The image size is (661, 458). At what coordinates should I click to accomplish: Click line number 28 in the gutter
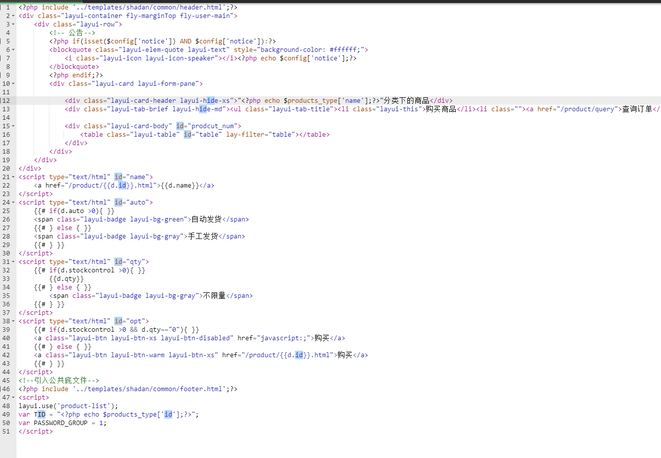(x=6, y=236)
